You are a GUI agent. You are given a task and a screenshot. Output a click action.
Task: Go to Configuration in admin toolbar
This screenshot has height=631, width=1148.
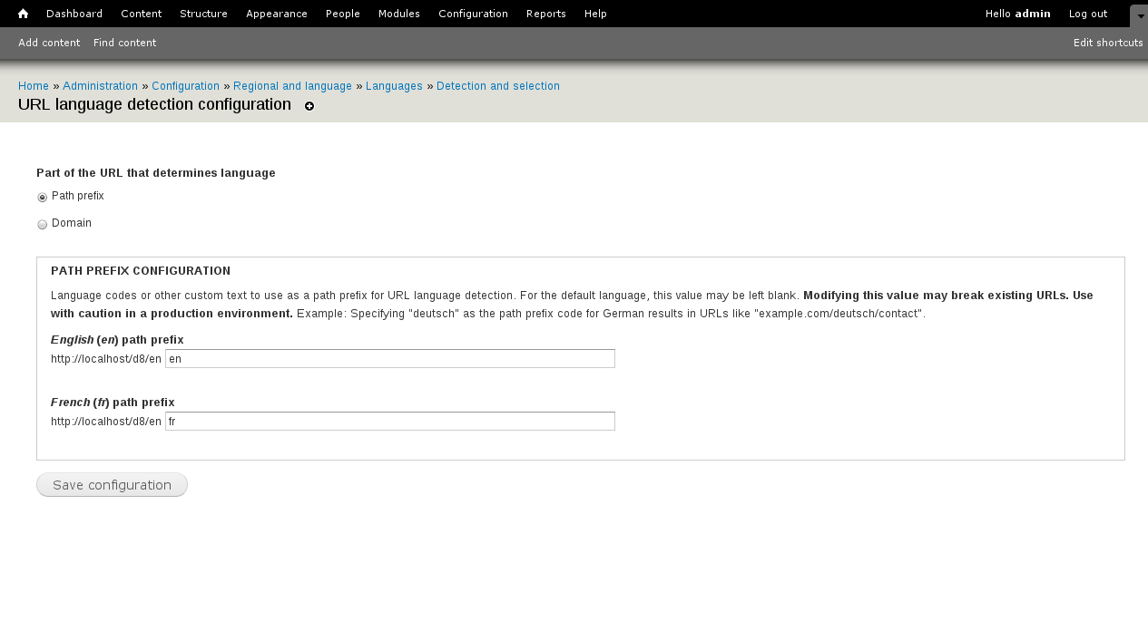pos(473,14)
